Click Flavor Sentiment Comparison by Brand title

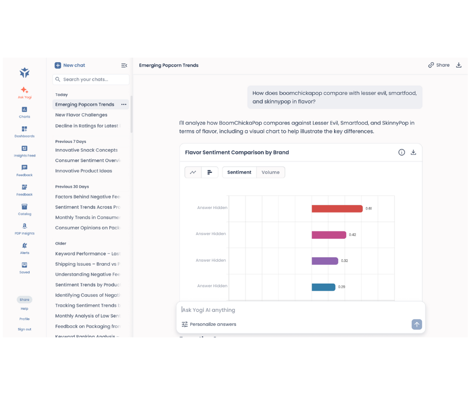tap(237, 152)
